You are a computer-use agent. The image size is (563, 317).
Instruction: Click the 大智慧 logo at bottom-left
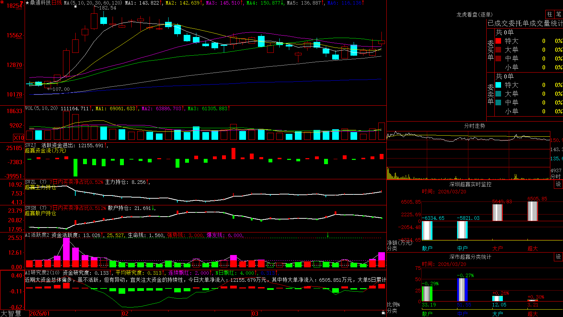tap(11, 313)
